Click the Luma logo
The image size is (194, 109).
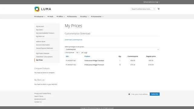coord(43,9)
